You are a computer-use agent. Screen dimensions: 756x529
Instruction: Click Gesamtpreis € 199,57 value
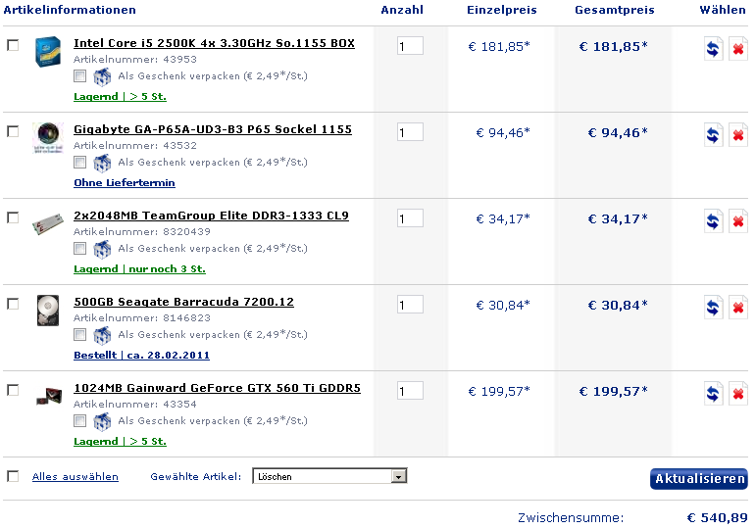(x=613, y=391)
